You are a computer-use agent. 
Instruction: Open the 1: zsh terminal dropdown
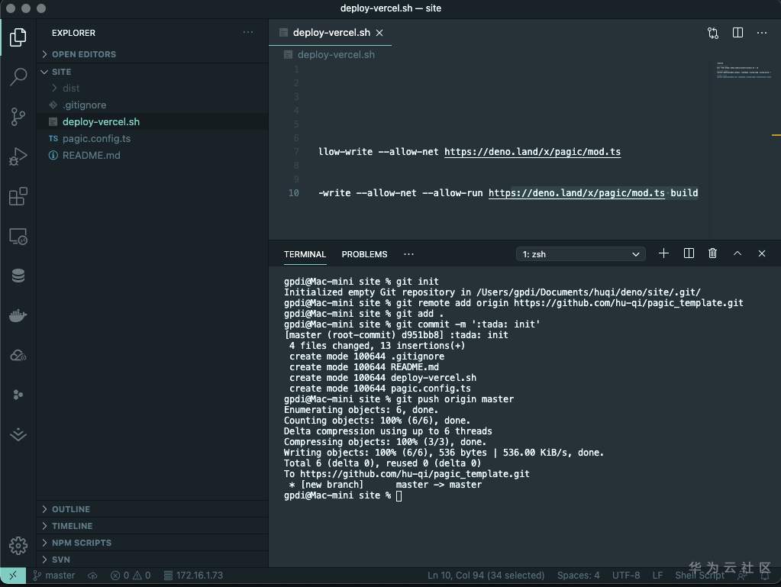coord(581,254)
